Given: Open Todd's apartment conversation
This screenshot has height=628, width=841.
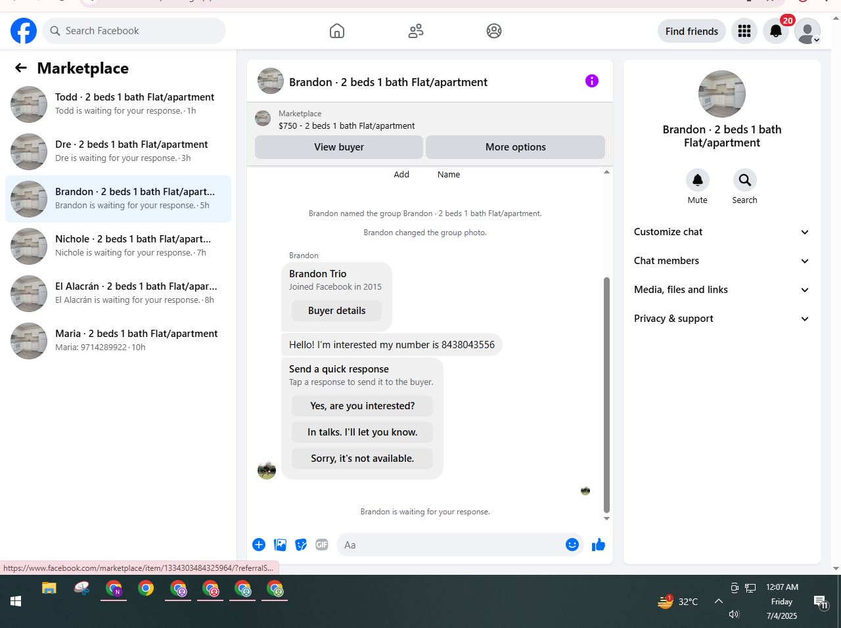Looking at the screenshot, I should pyautogui.click(x=118, y=104).
